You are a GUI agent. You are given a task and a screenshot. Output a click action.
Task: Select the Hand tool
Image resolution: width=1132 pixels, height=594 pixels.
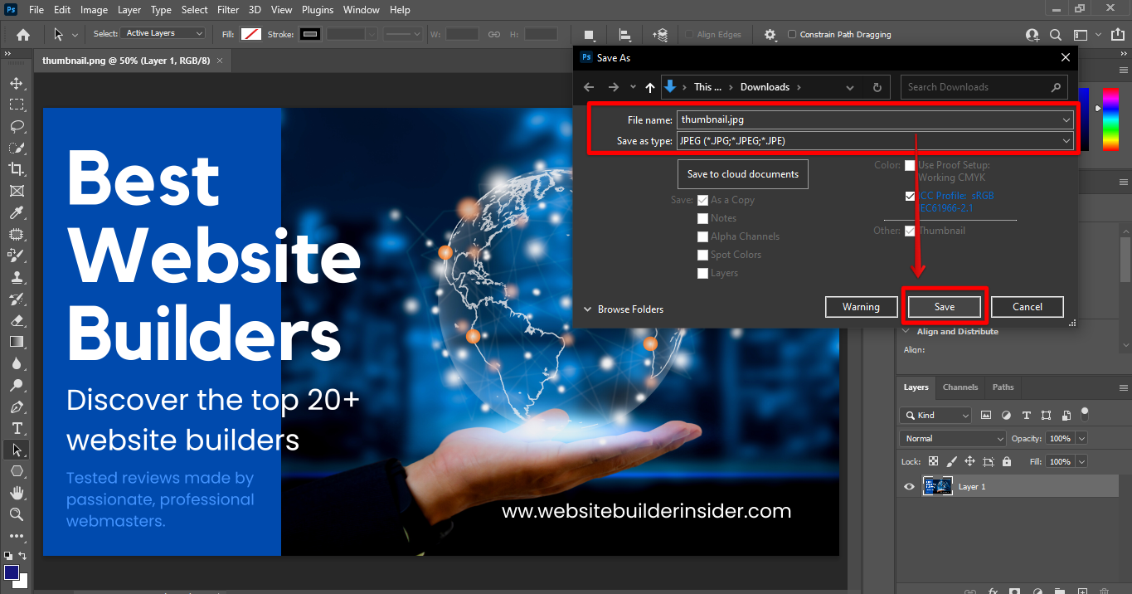(17, 493)
